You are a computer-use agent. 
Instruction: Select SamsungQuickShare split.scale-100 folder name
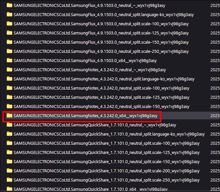click(x=107, y=143)
